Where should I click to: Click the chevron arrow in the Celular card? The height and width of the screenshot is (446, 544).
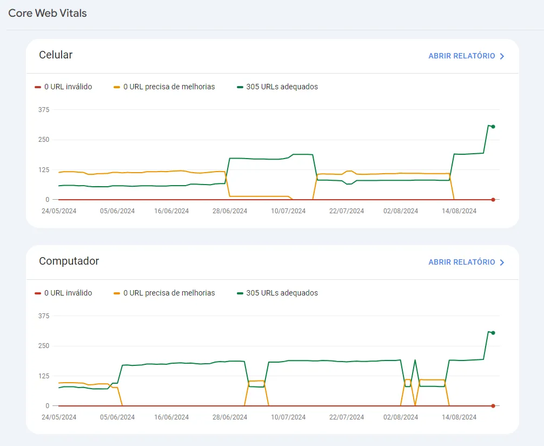[x=502, y=56]
